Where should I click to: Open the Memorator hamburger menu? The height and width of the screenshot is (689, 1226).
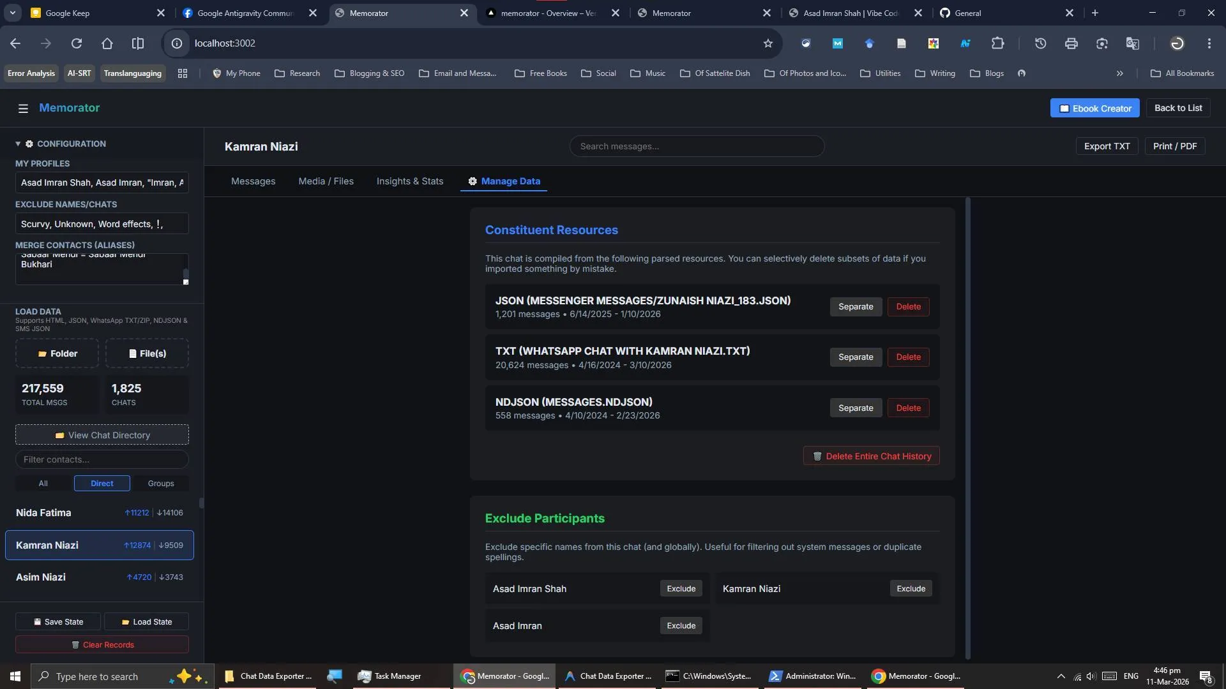point(23,108)
